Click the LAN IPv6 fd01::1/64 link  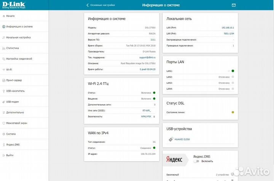click(x=229, y=34)
